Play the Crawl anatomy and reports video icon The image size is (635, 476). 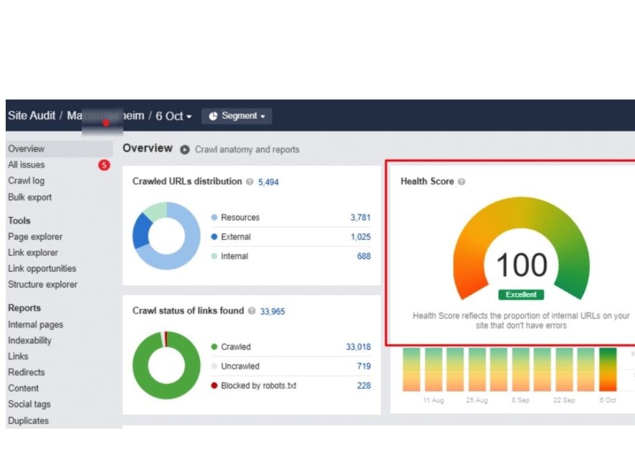click(185, 150)
